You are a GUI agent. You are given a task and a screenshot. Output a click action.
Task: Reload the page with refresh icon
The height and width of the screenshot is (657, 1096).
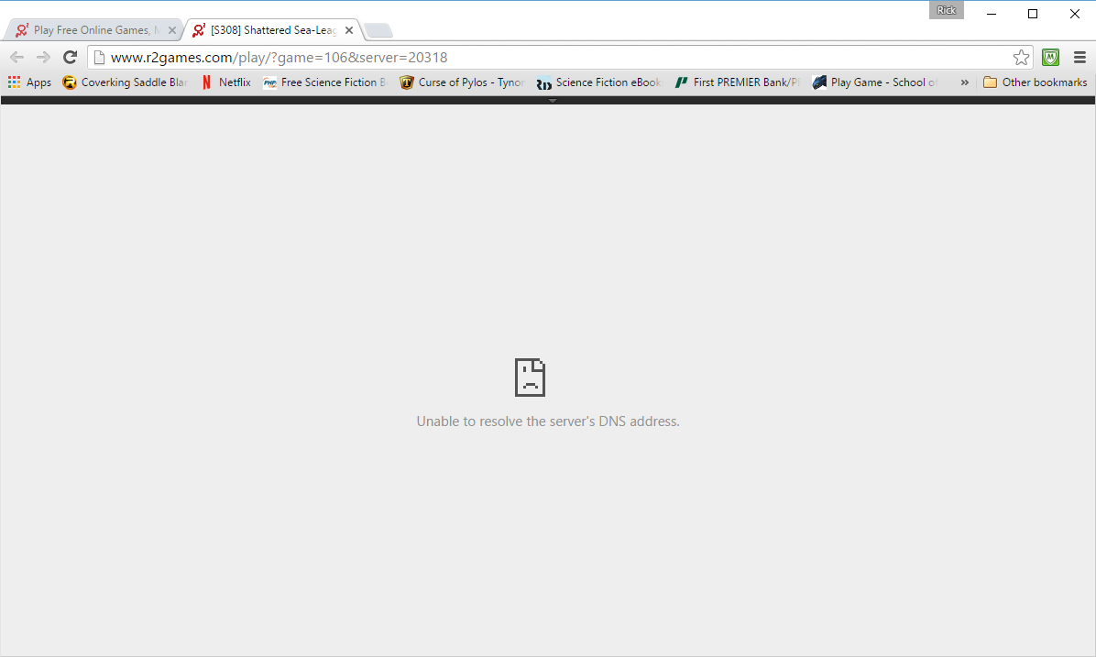(70, 58)
